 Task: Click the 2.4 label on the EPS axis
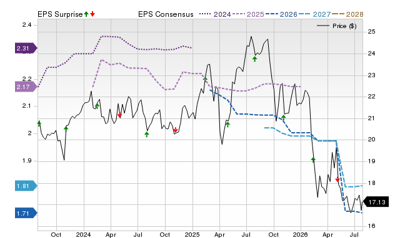click(27, 25)
